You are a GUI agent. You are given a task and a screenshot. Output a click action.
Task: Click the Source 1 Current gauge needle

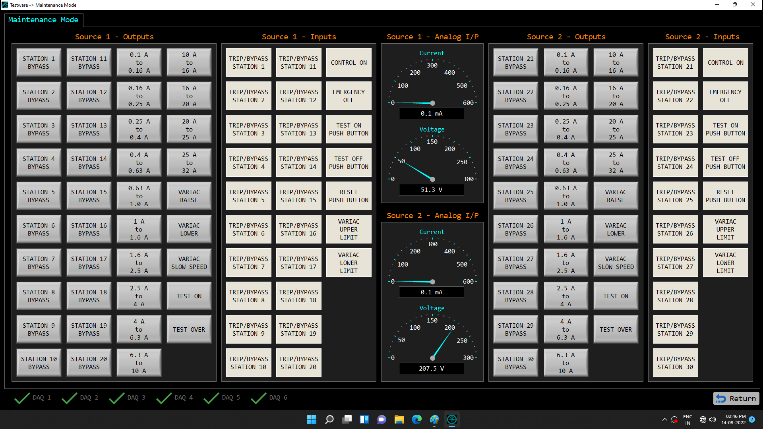pos(413,103)
